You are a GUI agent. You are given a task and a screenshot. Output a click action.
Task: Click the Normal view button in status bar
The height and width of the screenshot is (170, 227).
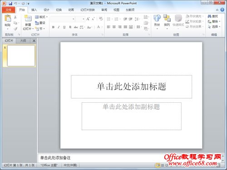tap(158, 165)
